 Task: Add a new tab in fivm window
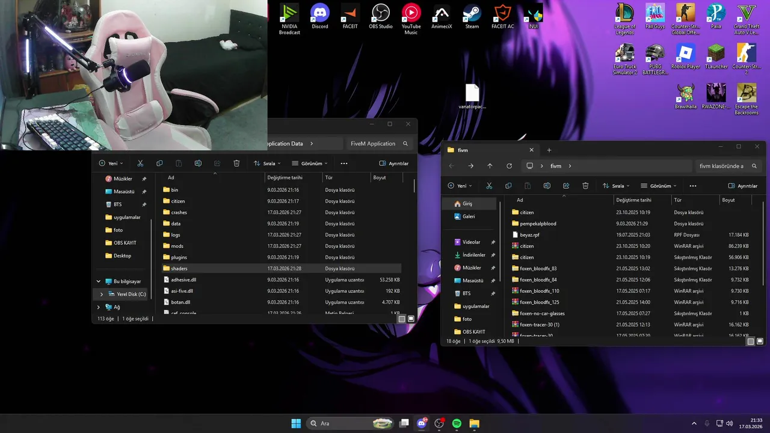549,150
